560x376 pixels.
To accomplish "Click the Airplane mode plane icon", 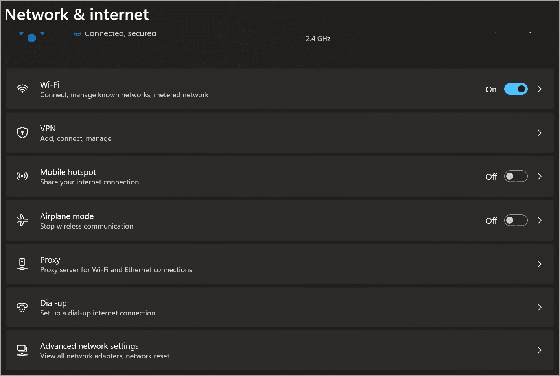I will [22, 220].
